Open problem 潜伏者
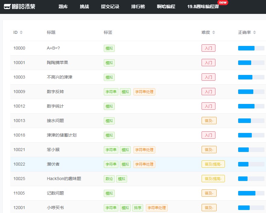 (x=53, y=164)
